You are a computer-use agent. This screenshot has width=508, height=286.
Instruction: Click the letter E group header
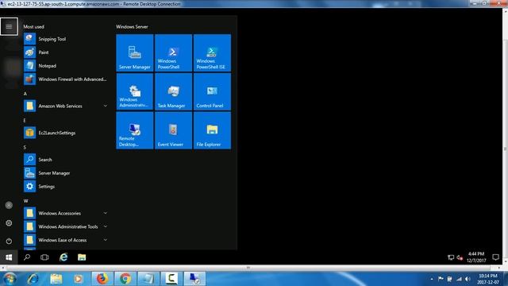pos(25,120)
